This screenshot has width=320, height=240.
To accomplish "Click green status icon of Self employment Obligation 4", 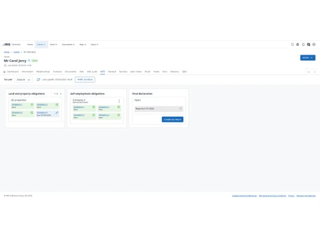I will coord(118,115).
